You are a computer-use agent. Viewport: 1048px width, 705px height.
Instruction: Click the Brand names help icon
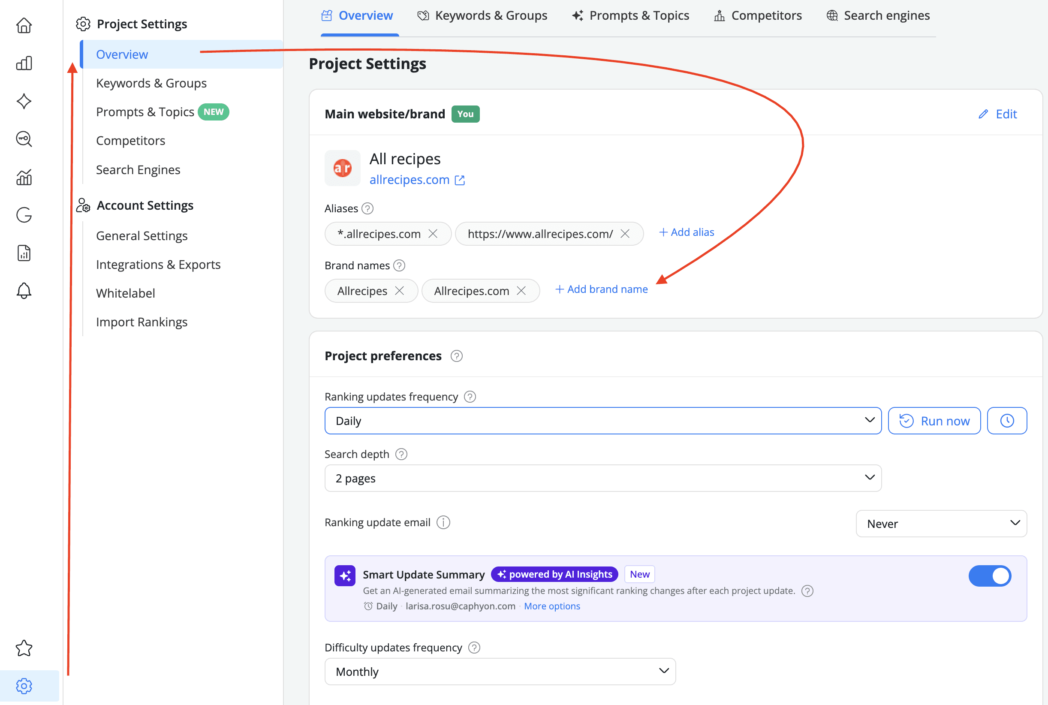pyautogui.click(x=399, y=266)
